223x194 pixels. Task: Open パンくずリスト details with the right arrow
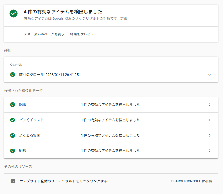(210, 120)
